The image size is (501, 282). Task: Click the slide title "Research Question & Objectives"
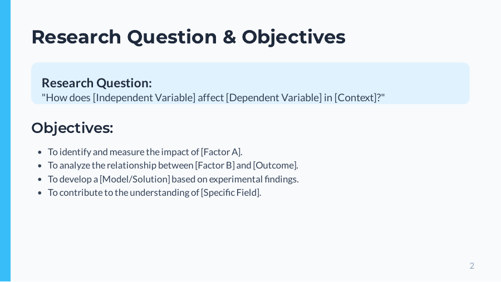coord(188,37)
